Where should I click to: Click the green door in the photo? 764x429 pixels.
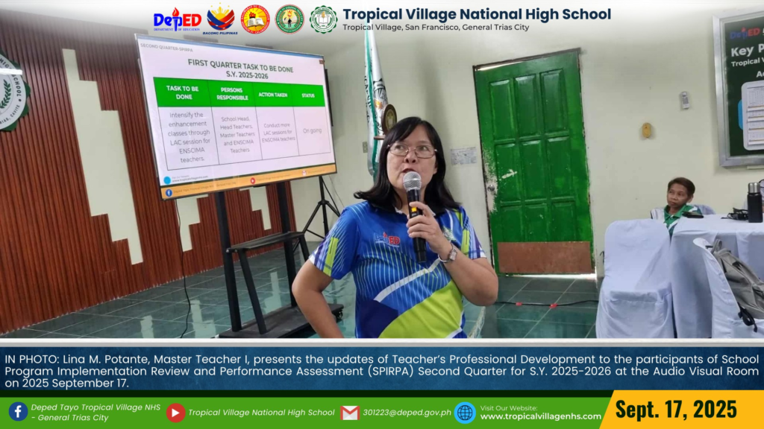point(533,160)
